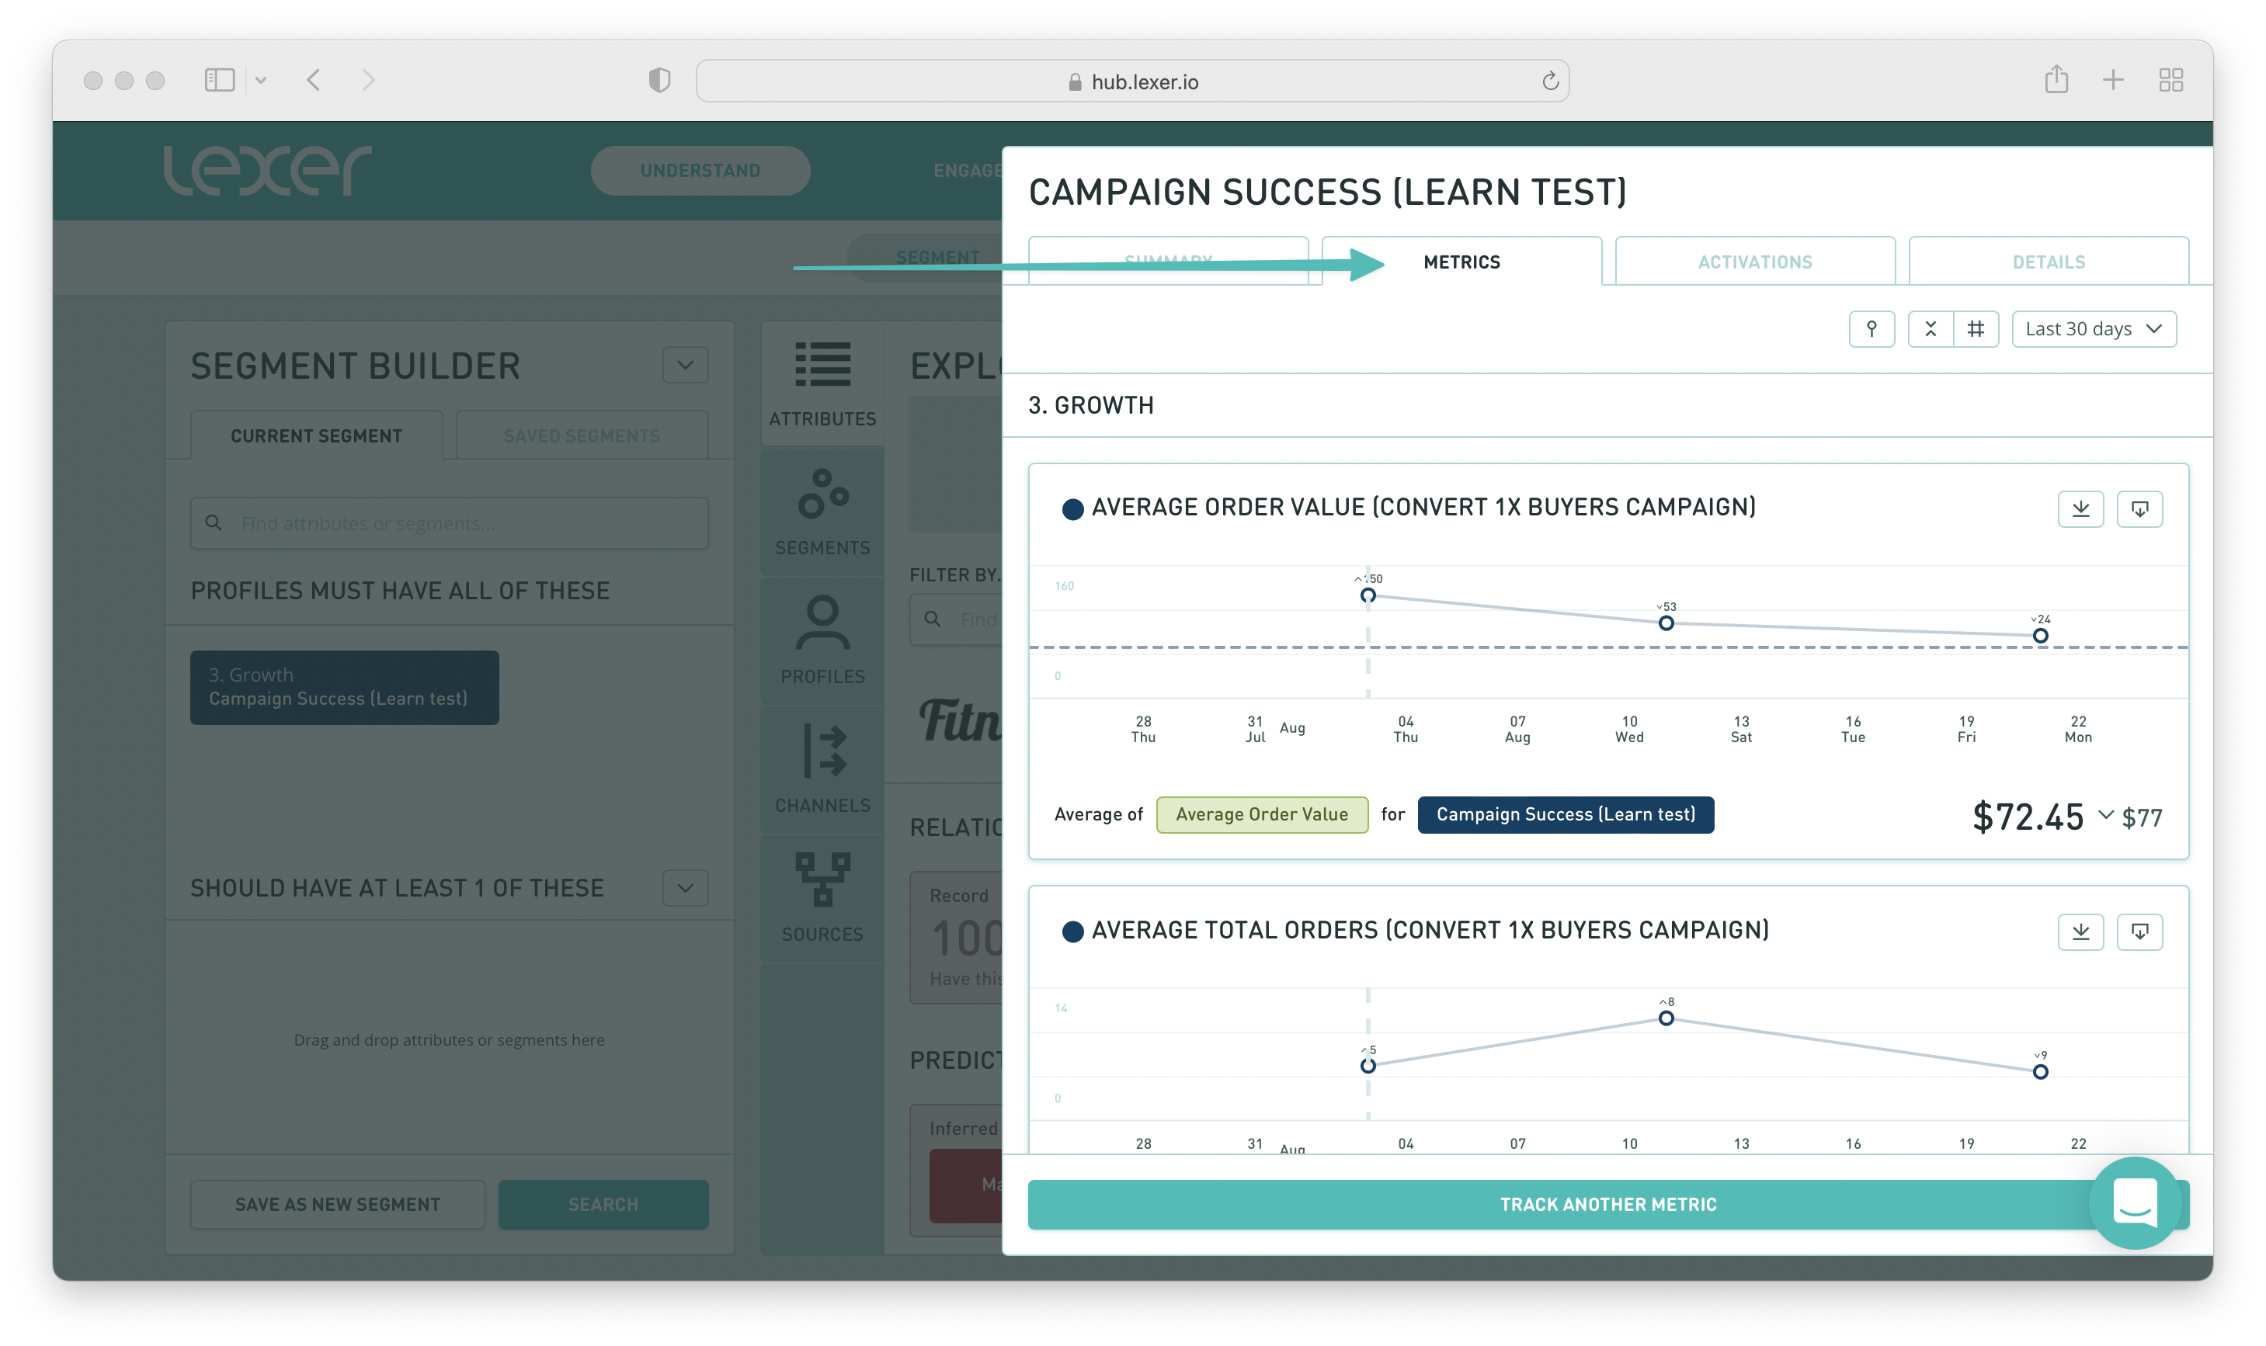Switch to the Details tab
The image size is (2266, 1346).
point(2049,262)
